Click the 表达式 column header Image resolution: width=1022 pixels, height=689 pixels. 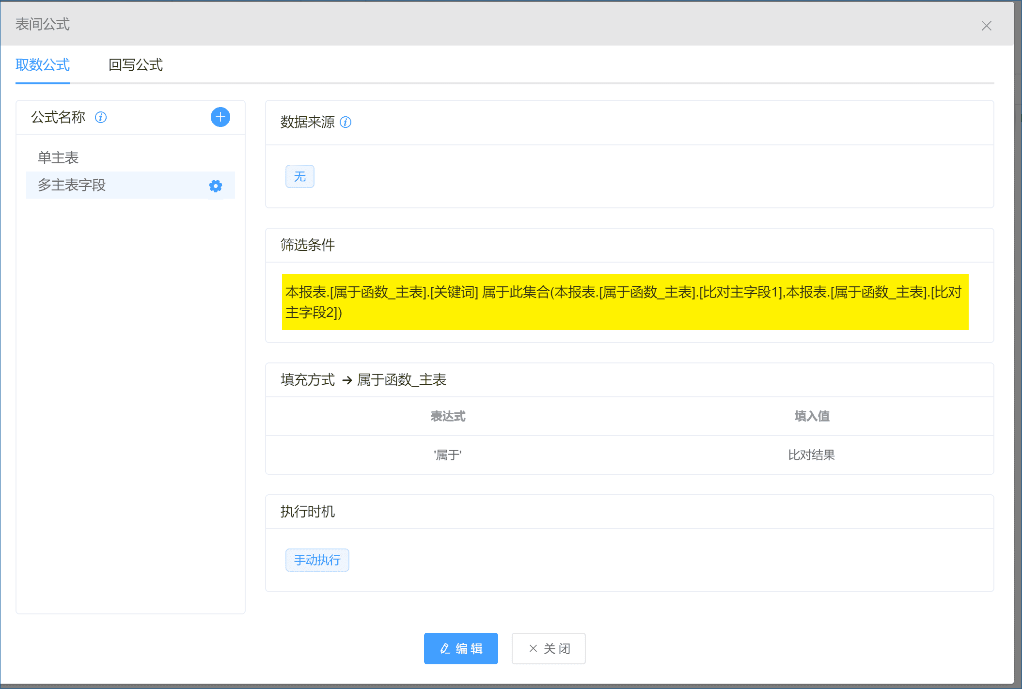448,416
